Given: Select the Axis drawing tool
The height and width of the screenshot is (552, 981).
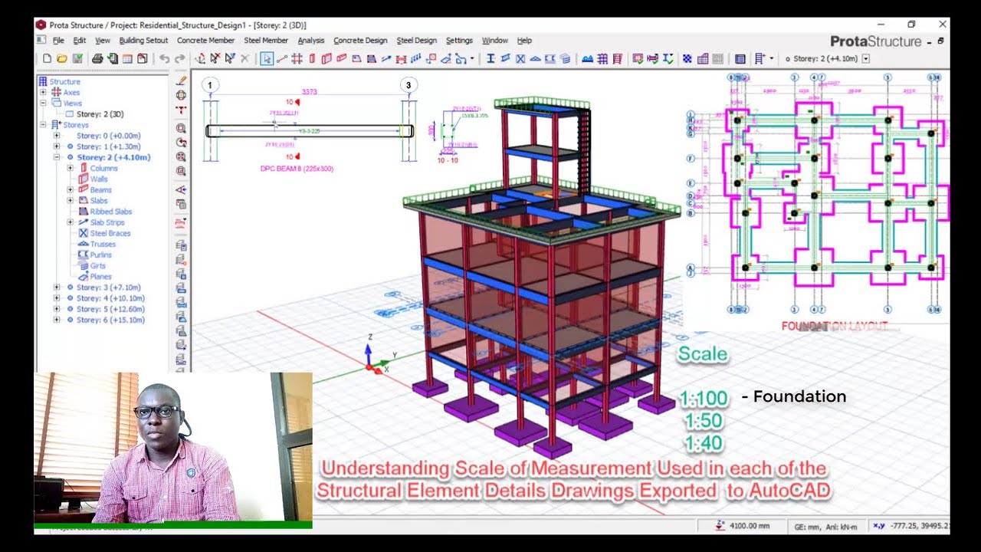Looking at the screenshot, I should pos(282,58).
